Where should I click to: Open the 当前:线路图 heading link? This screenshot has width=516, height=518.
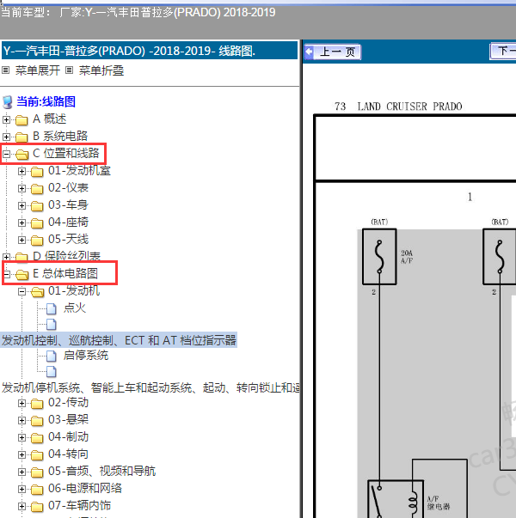[46, 101]
